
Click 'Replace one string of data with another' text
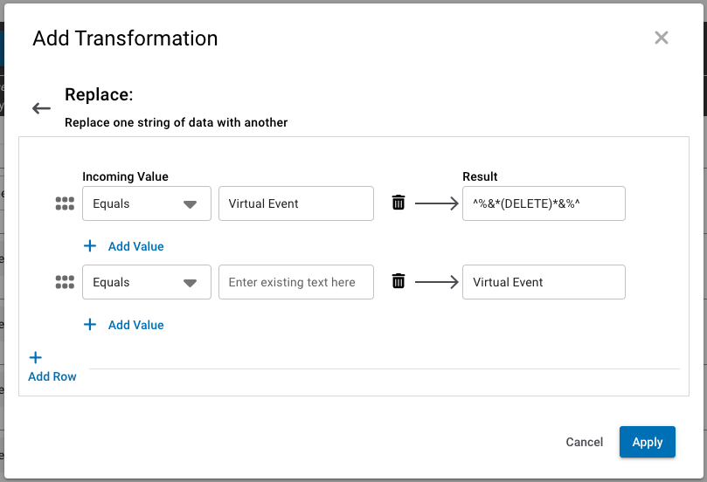coord(177,122)
